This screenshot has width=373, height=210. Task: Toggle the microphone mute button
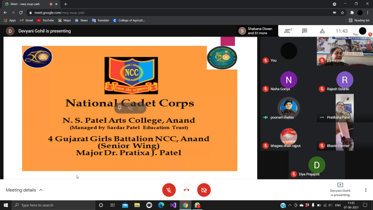point(169,190)
